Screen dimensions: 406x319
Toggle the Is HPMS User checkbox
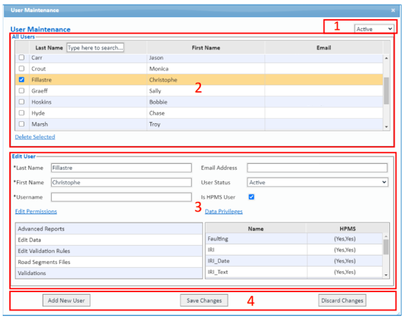coord(252,196)
